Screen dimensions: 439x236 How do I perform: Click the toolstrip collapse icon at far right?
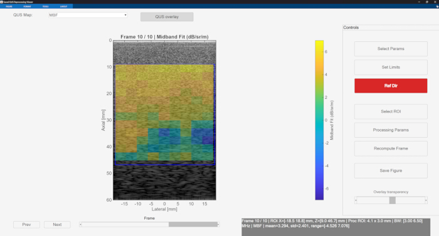(436, 6)
